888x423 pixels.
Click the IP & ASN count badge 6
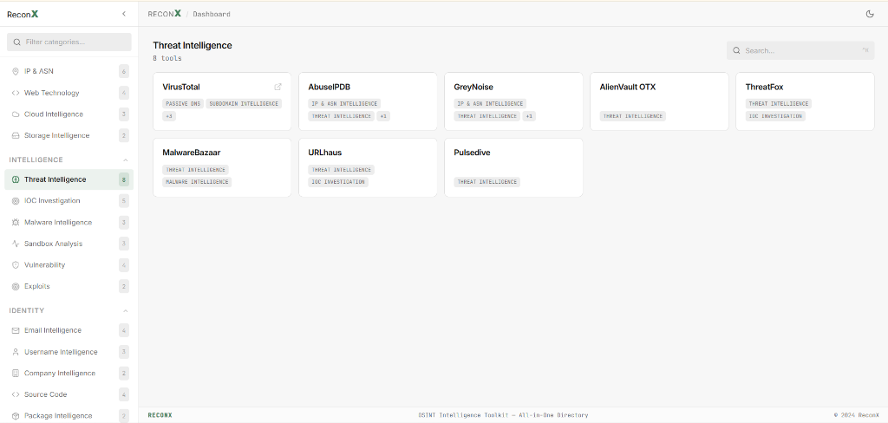pos(124,71)
